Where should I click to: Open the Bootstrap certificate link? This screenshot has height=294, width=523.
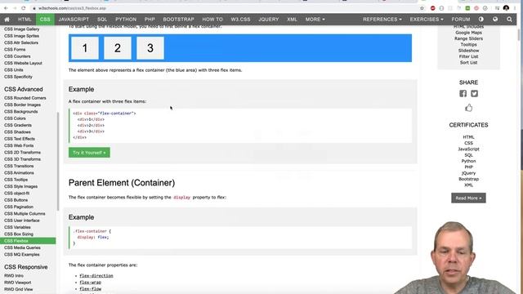coord(468,179)
